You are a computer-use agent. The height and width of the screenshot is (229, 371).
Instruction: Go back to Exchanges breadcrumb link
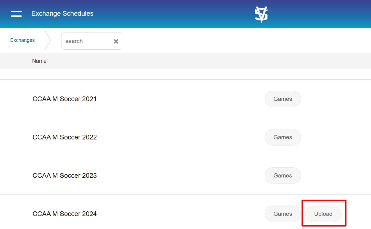tap(22, 40)
